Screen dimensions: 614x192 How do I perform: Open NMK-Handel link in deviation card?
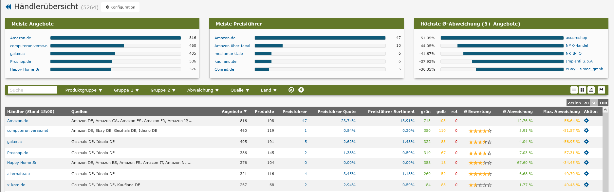point(577,45)
